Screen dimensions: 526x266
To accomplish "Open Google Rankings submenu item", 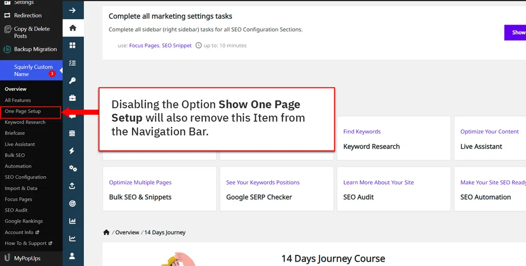I will 24,221.
